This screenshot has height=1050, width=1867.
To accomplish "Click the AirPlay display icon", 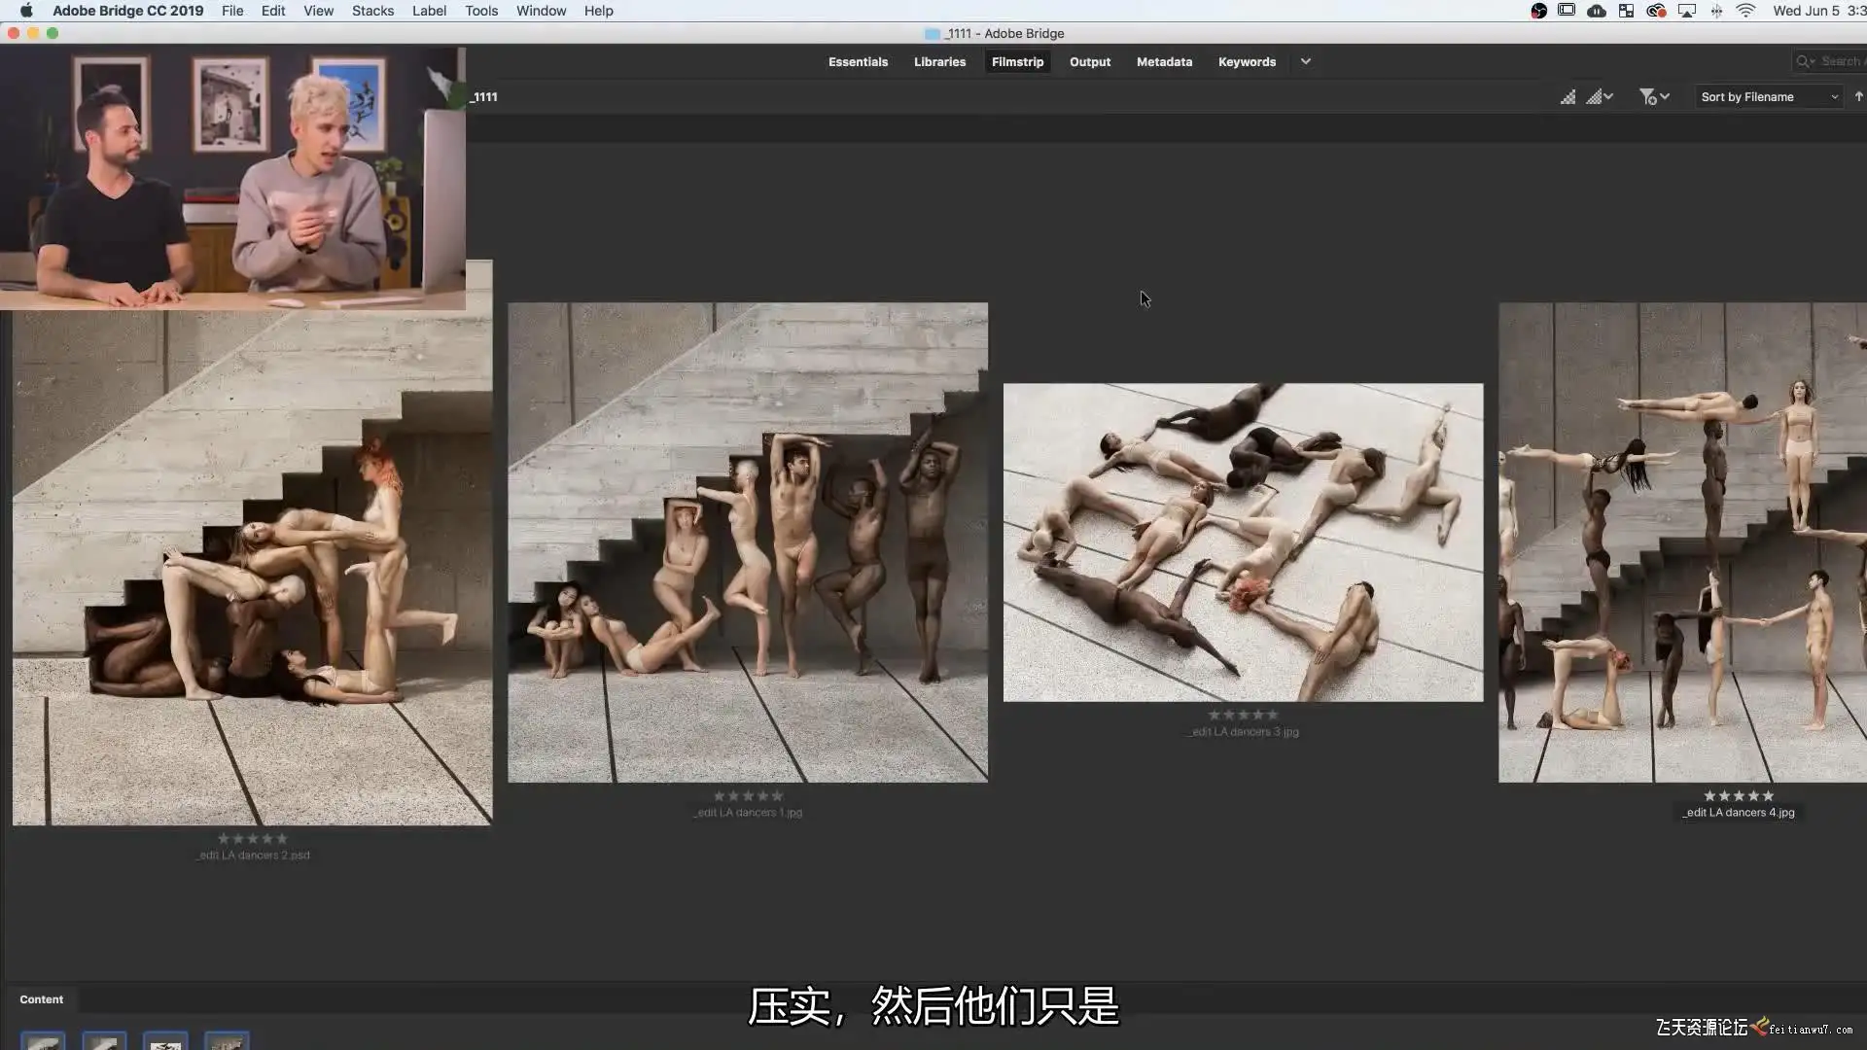I will (1687, 11).
